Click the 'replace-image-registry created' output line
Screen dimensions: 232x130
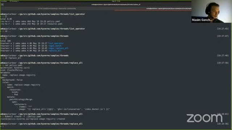[x=33, y=119]
